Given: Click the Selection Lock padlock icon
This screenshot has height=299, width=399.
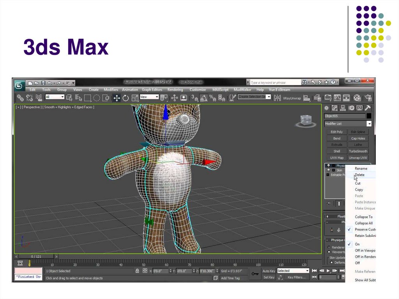Looking at the screenshot, I should tap(137, 271).
